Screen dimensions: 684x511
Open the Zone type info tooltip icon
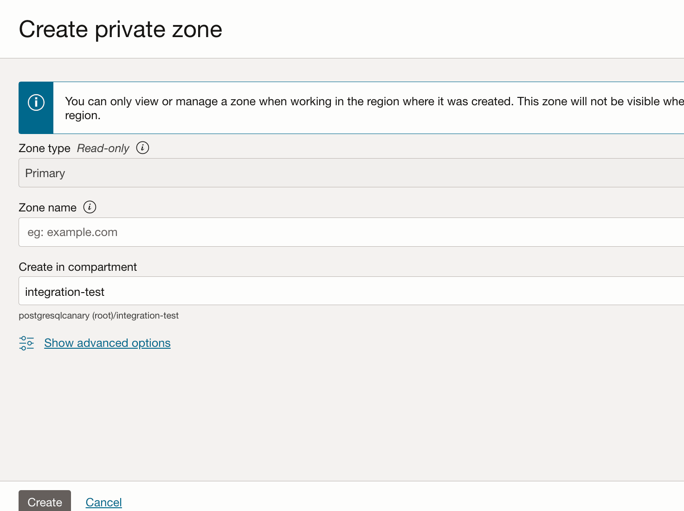(x=142, y=148)
